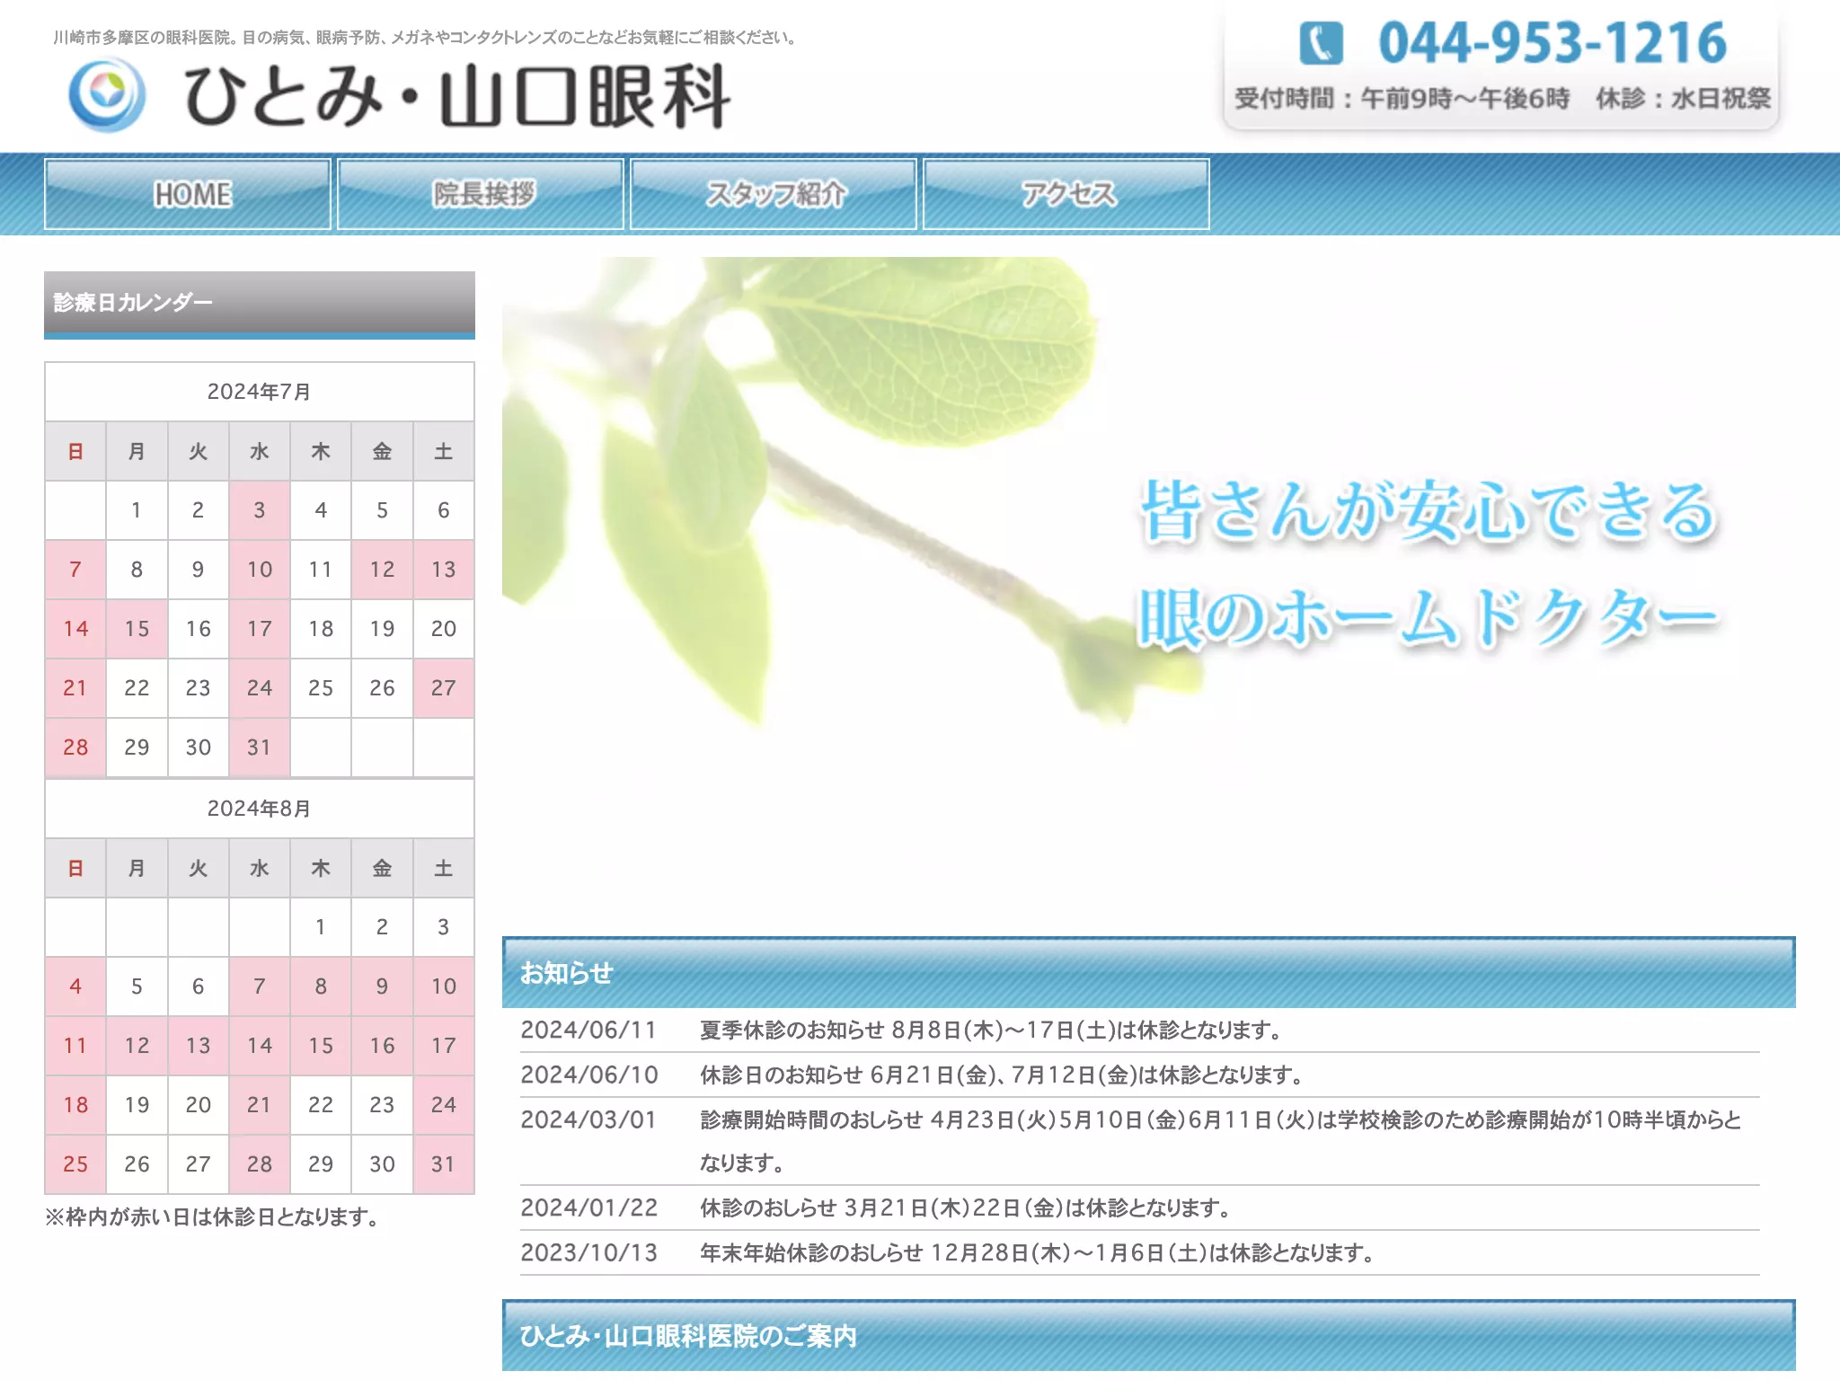Open the 夏季休診のお知らせ notice
This screenshot has height=1380, width=1840.
point(992,1031)
